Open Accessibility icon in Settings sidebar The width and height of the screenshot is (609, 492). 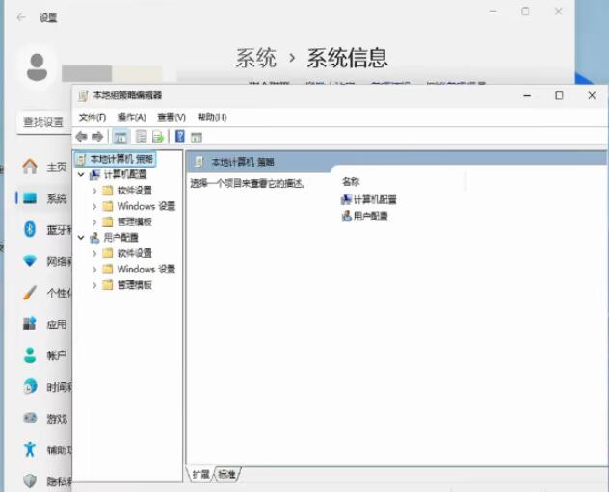[30, 450]
